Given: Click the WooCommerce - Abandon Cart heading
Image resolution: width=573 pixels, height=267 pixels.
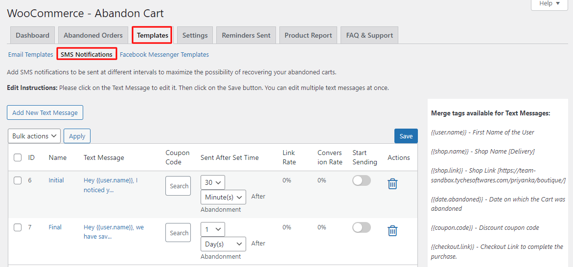Looking at the screenshot, I should [85, 13].
